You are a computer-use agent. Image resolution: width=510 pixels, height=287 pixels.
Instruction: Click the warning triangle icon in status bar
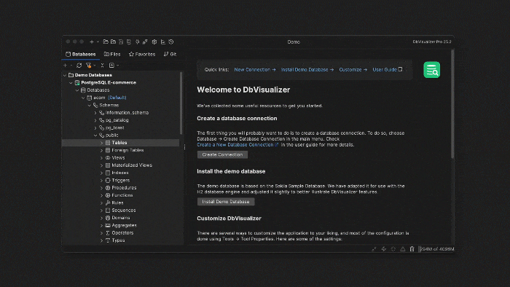click(403, 249)
